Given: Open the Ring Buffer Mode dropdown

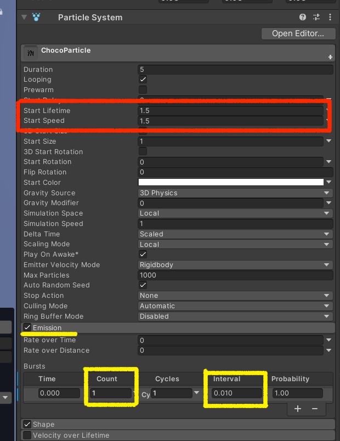Looking at the screenshot, I should [235, 316].
